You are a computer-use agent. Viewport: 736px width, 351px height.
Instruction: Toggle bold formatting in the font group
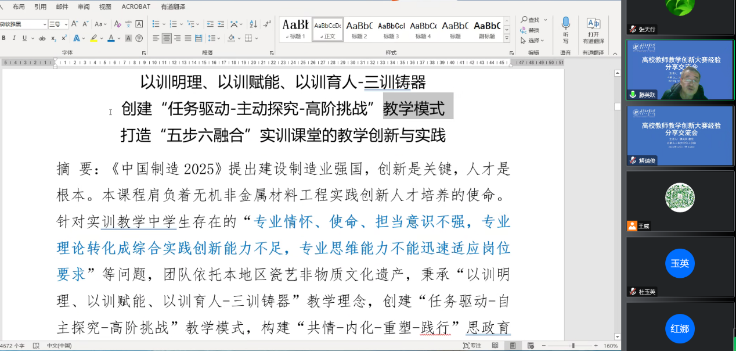pyautogui.click(x=3, y=38)
